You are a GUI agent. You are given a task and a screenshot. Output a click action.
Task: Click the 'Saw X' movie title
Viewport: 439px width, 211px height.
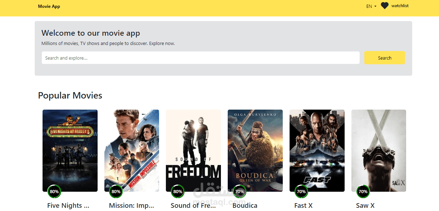(x=365, y=206)
